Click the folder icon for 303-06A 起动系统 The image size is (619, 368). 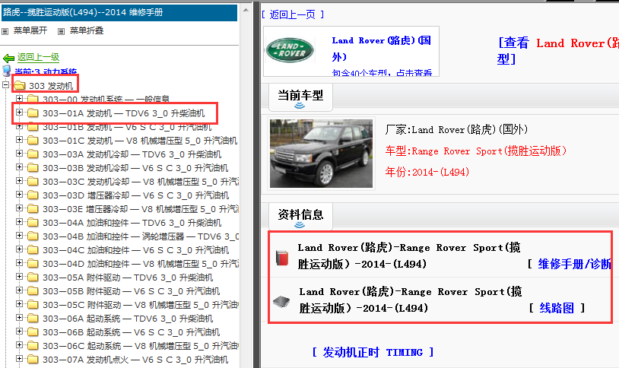33,319
